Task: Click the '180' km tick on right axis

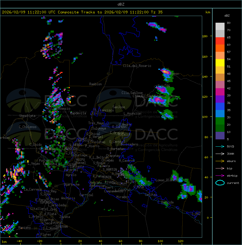Action: point(205,36)
